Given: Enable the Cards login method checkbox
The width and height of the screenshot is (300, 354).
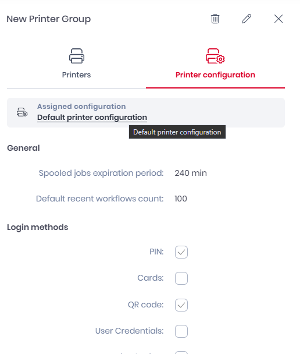Looking at the screenshot, I should click(181, 278).
